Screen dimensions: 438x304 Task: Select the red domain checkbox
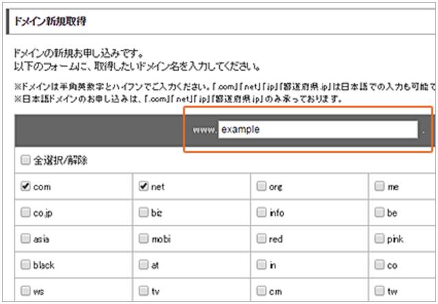click(262, 238)
